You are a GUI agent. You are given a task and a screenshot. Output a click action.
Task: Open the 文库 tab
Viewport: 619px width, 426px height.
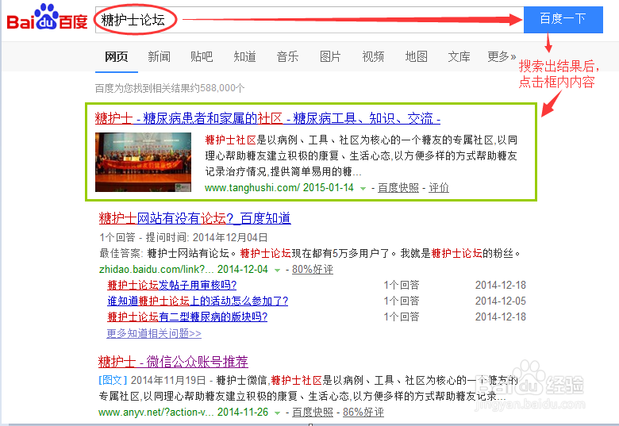coord(459,57)
